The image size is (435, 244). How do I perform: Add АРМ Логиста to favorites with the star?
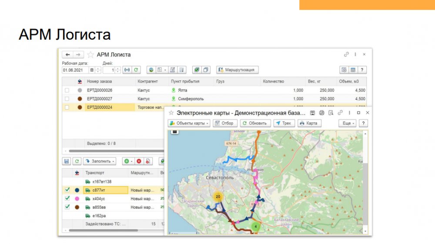[x=90, y=55]
